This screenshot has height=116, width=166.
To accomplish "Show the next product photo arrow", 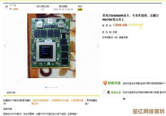I will click(98, 46).
